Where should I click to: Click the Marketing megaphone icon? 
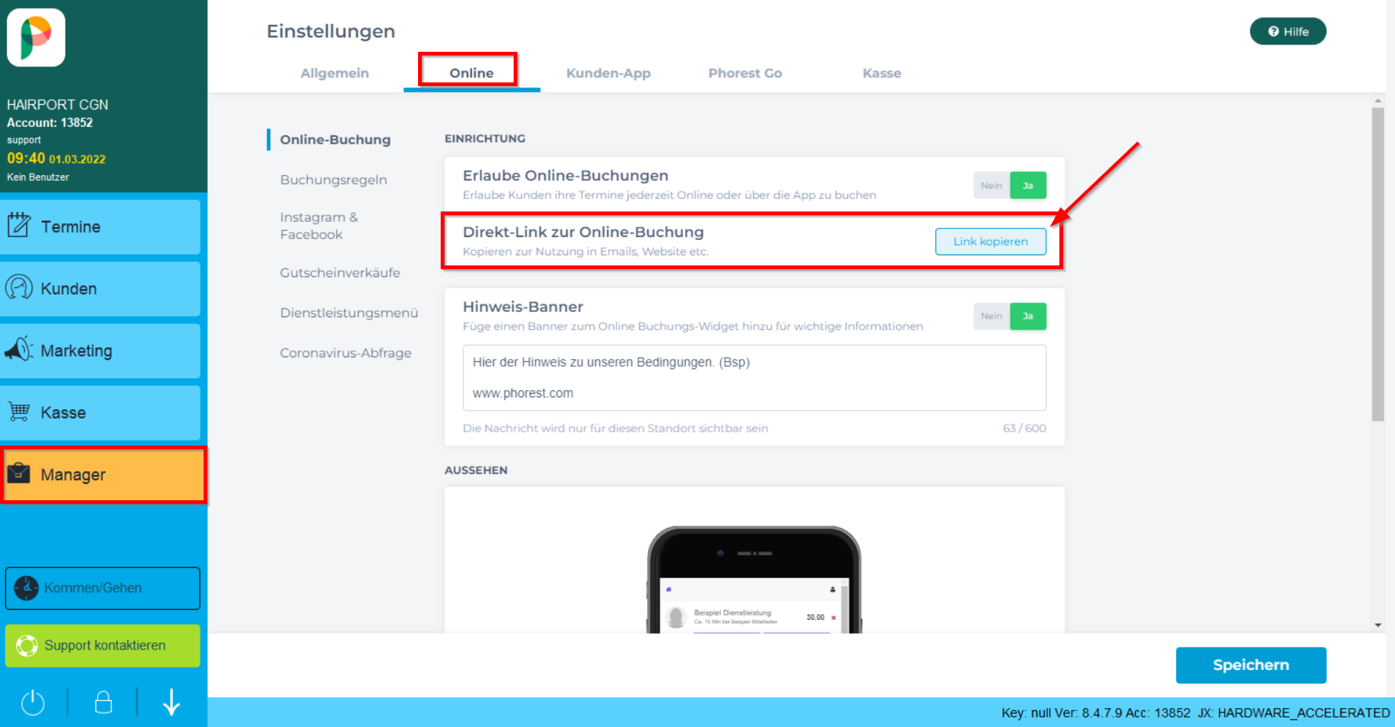point(19,350)
